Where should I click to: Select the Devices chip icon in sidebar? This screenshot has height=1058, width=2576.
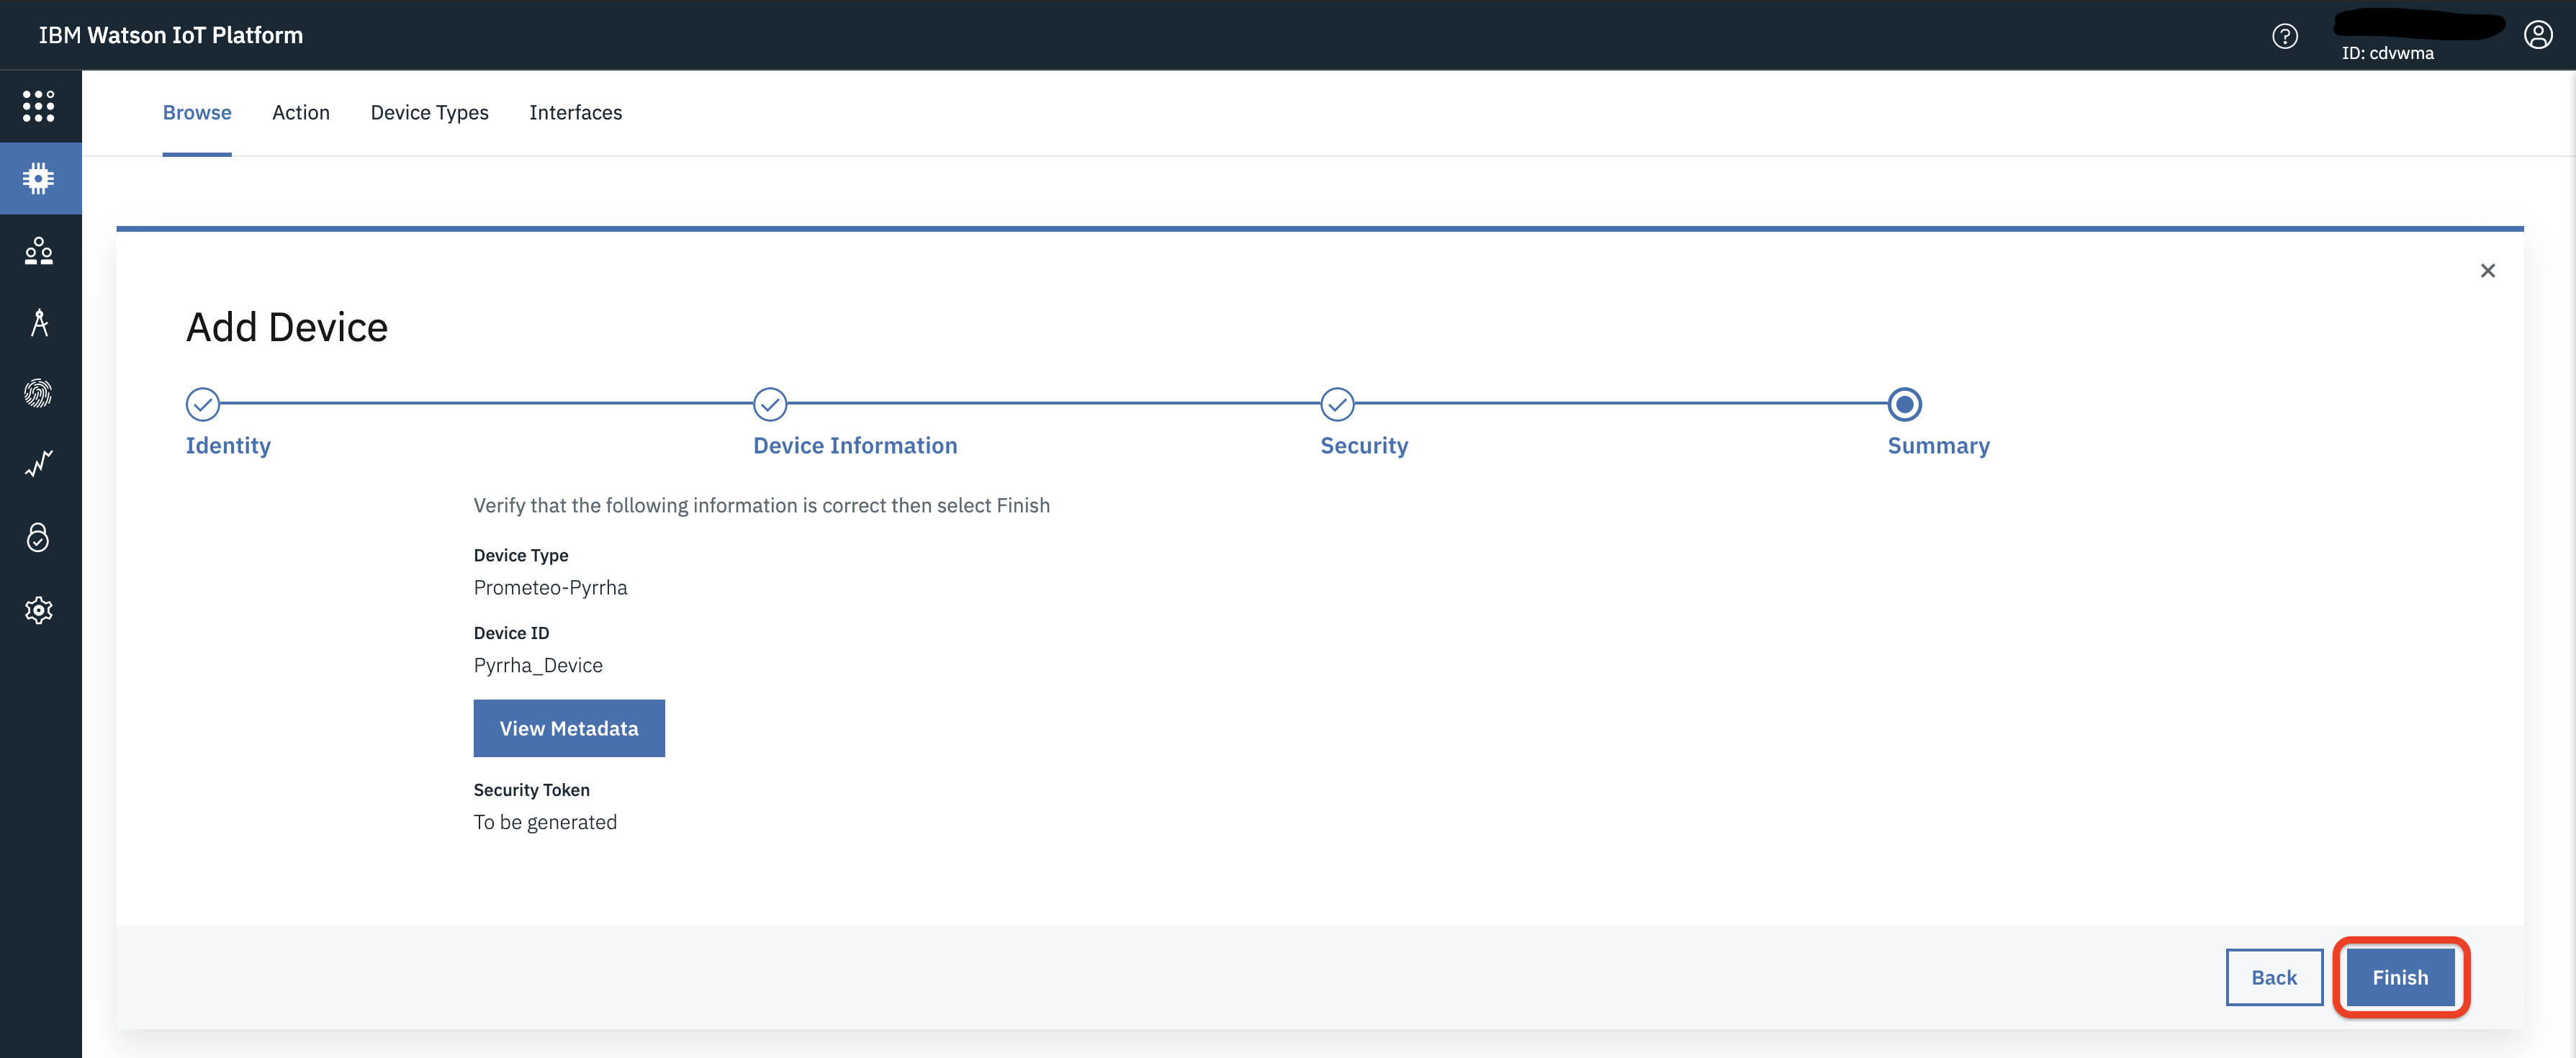coord(39,178)
